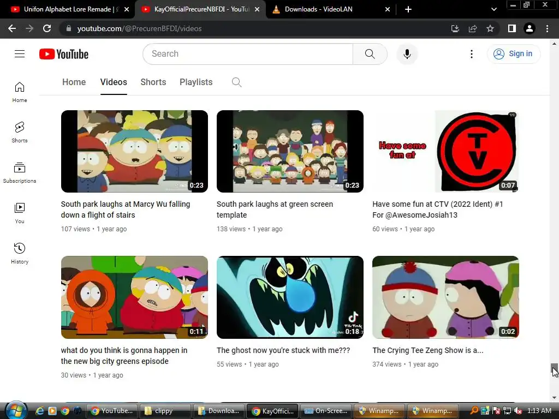Switch to YouTube Chrome taskbar button
Screen dimensions: 559x419
pos(111,411)
